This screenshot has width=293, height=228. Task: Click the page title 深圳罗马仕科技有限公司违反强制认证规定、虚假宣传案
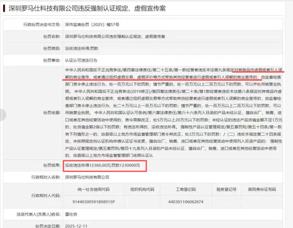click(87, 8)
